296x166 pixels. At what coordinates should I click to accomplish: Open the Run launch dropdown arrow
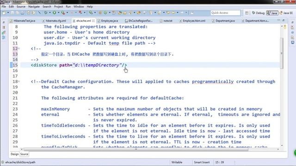(58, 13)
